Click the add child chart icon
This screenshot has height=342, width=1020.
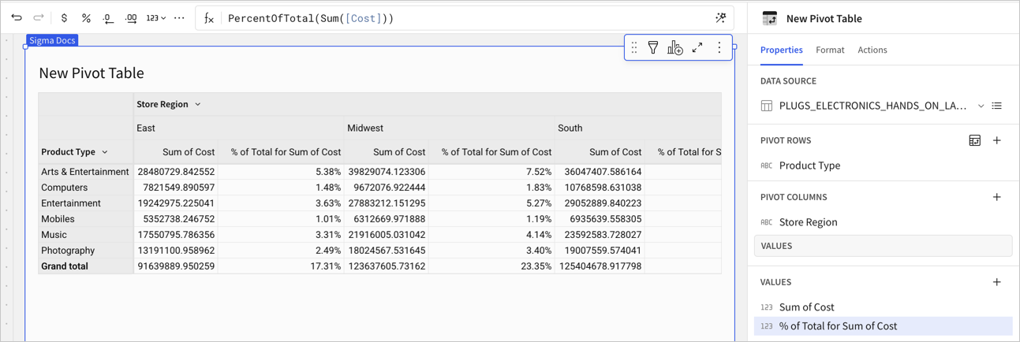675,48
